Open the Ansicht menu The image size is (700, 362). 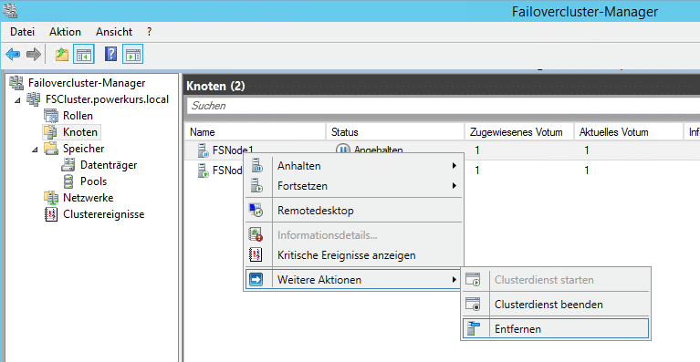pyautogui.click(x=114, y=32)
